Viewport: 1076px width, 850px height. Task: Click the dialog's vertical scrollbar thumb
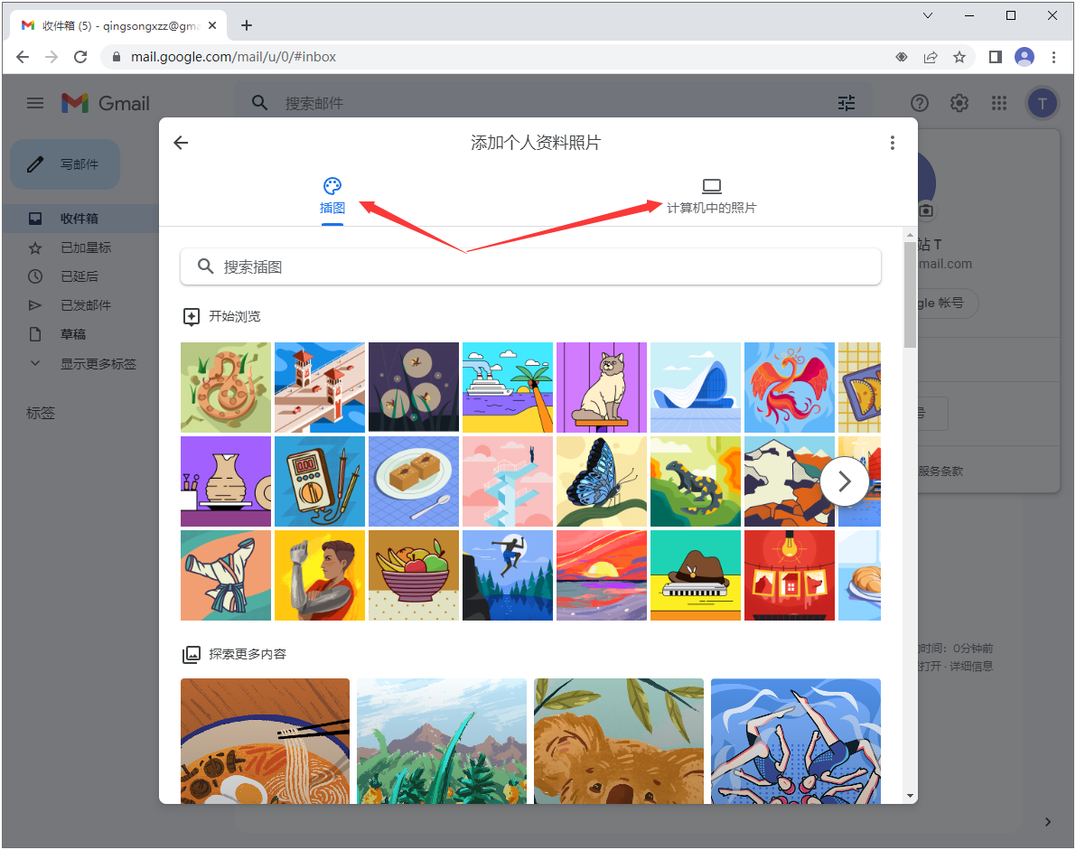[910, 295]
